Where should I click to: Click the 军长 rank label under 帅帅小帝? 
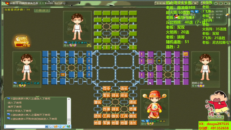click(194, 86)
